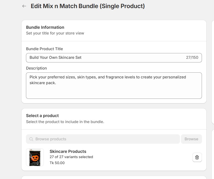
Task: Click the 'Select a product' section heading
Action: click(x=42, y=116)
